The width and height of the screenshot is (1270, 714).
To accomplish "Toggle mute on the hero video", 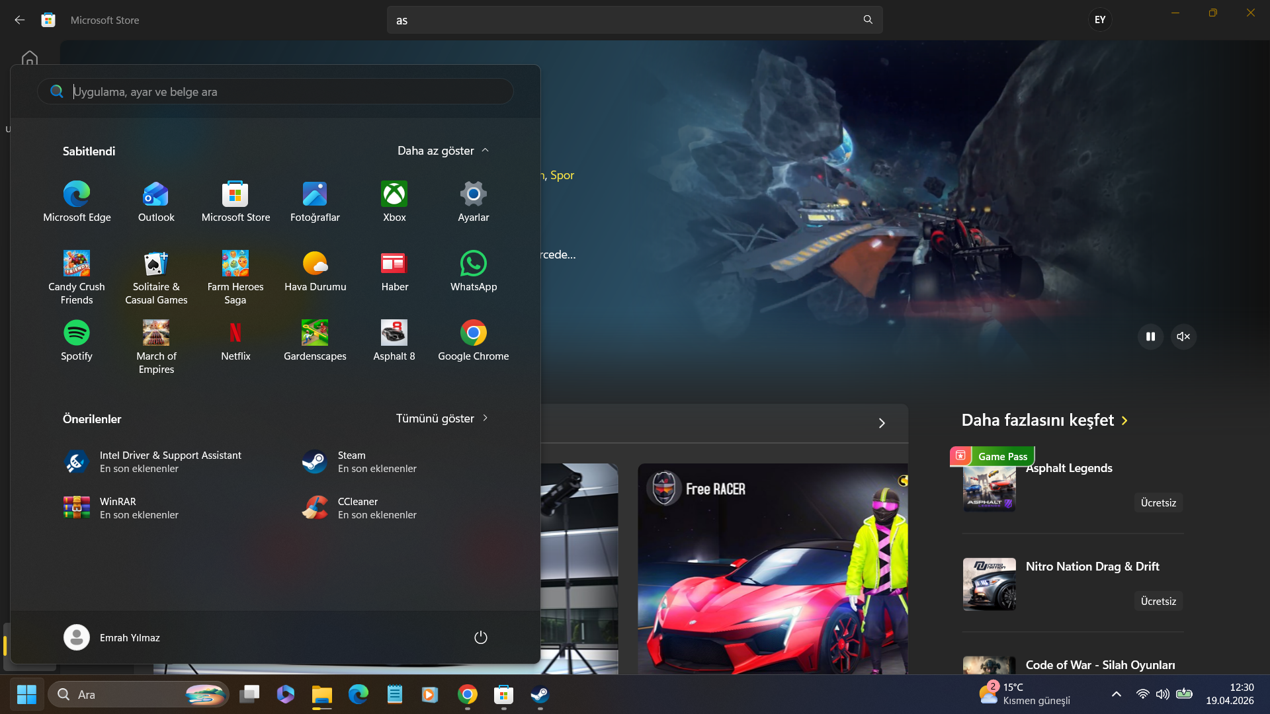I will pos(1183,337).
